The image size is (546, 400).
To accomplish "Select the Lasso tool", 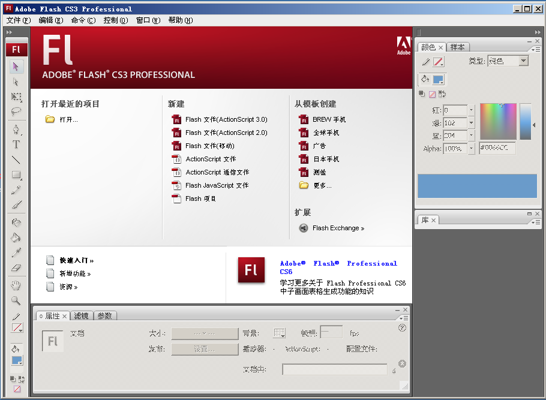I will tap(16, 112).
